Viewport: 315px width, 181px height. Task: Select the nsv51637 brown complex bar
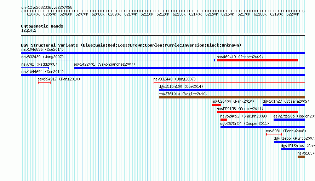(x=301, y=157)
